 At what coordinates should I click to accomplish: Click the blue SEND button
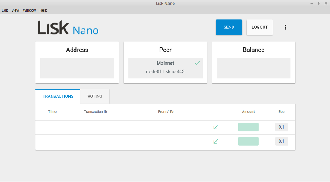[229, 27]
